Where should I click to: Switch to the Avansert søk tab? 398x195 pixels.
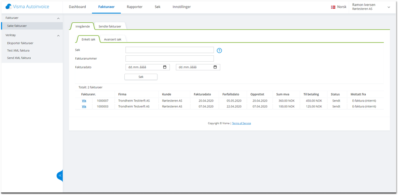click(113, 39)
